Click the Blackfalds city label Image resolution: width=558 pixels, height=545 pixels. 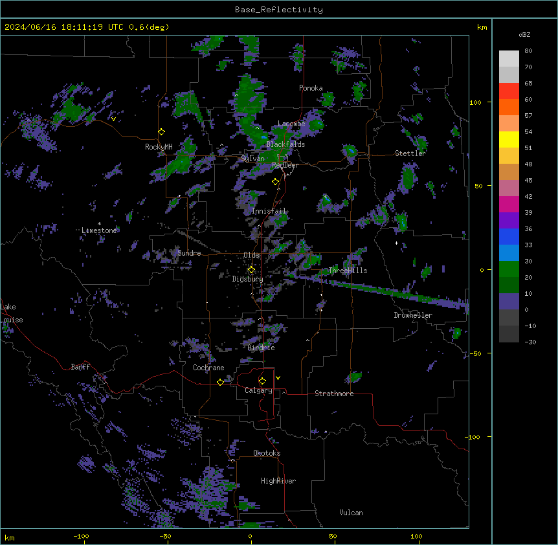click(285, 144)
